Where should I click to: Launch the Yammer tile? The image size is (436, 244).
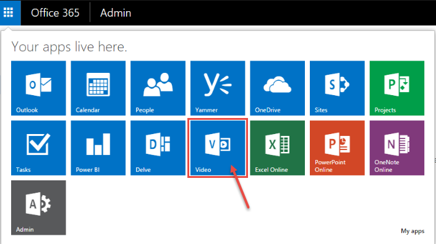[x=218, y=88]
